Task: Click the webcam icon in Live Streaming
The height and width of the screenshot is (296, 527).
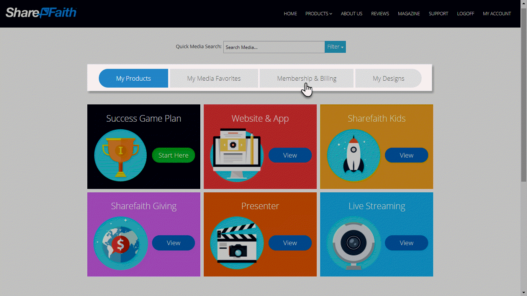Action: click(354, 244)
